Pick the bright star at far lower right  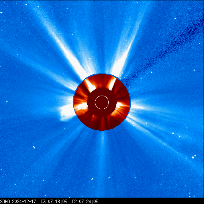click(193, 157)
